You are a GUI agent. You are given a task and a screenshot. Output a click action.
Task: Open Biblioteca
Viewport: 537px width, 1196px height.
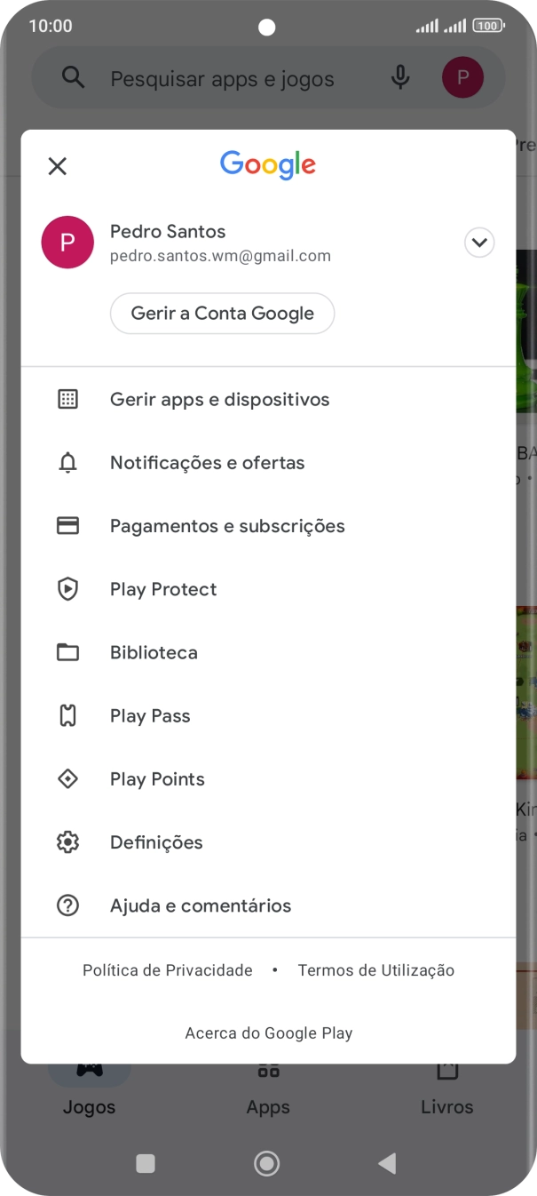(x=154, y=652)
